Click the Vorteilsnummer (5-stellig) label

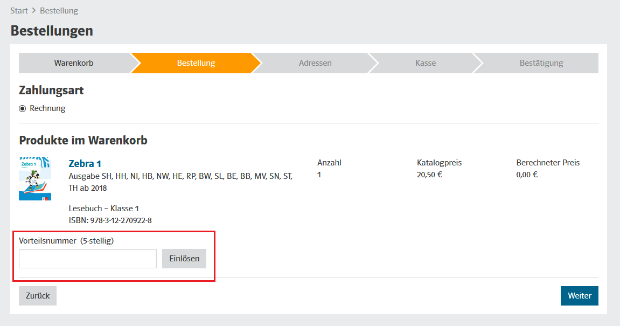click(x=66, y=241)
